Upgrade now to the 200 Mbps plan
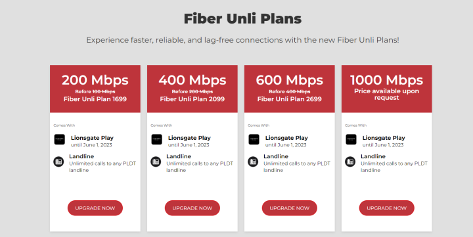The image size is (473, 237). pos(95,208)
